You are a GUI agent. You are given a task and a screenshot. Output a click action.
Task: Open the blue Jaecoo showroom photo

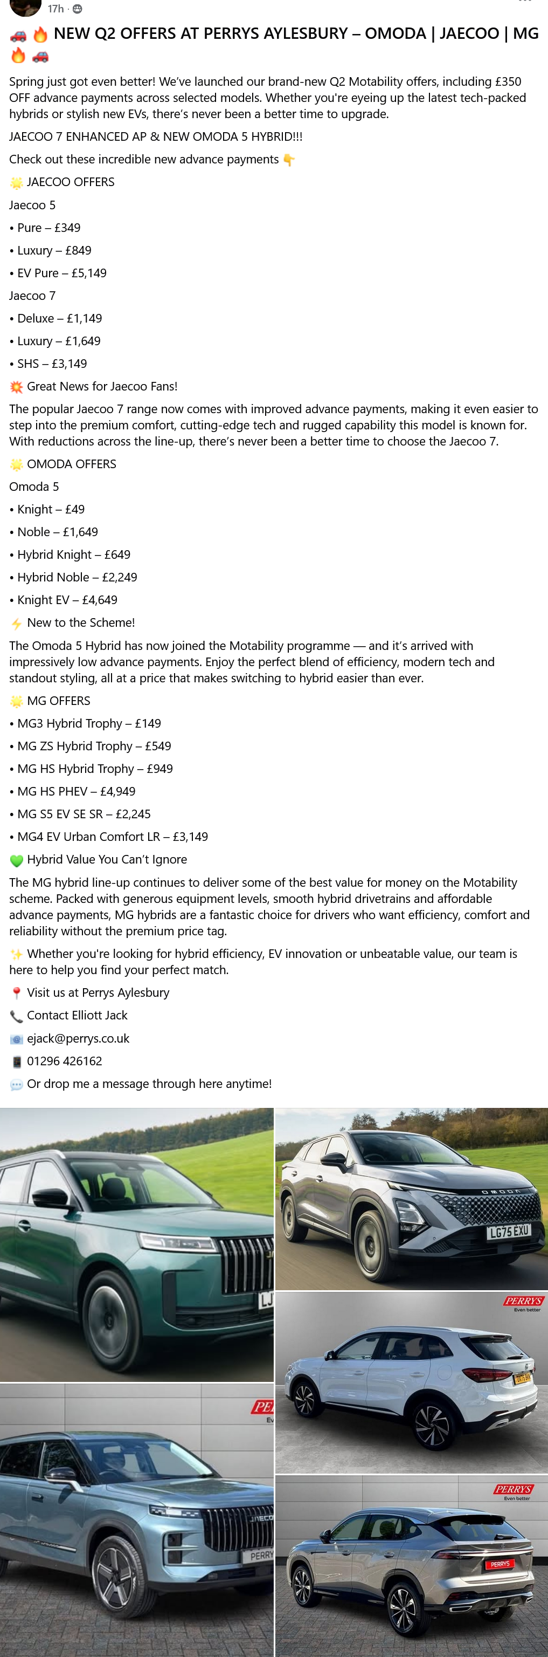click(136, 1519)
